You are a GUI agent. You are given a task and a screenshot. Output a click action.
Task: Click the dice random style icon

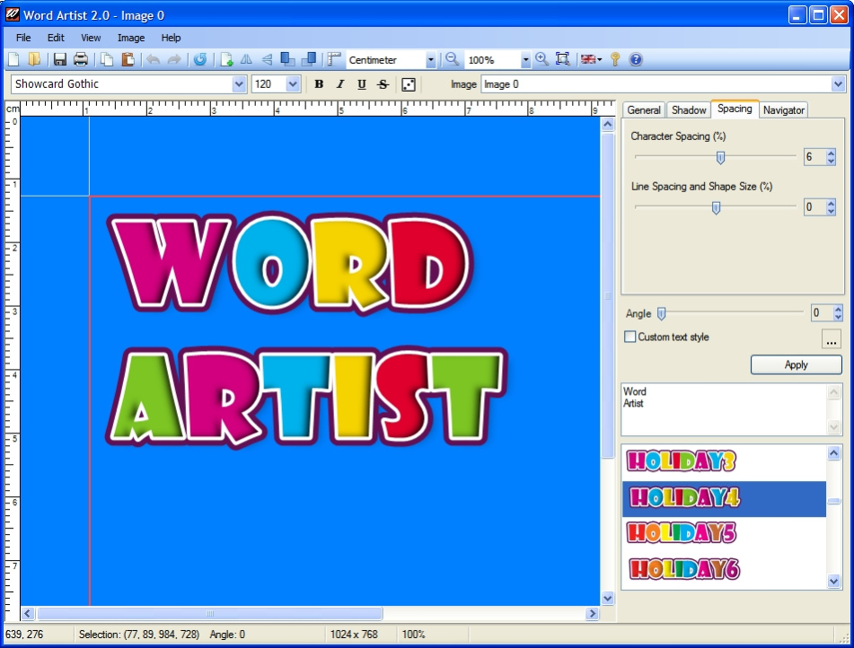[409, 84]
